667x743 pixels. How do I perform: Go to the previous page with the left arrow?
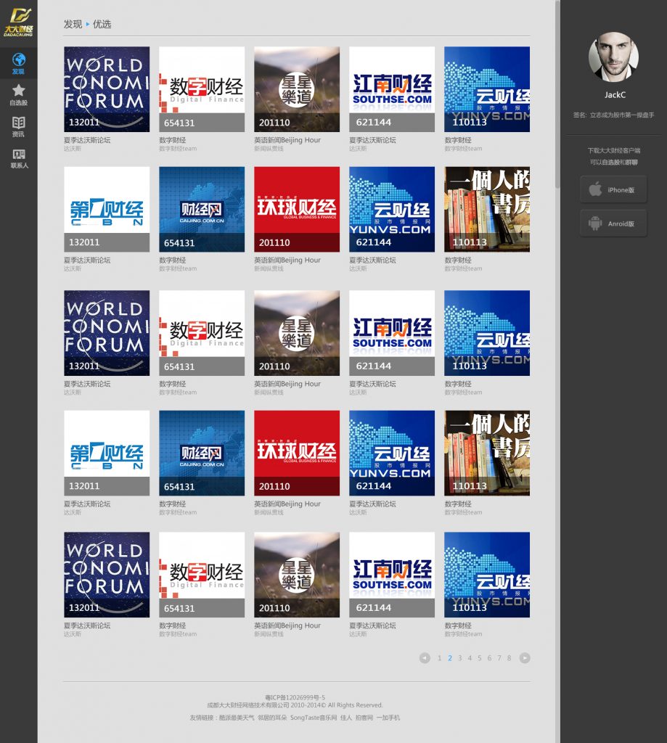(425, 657)
